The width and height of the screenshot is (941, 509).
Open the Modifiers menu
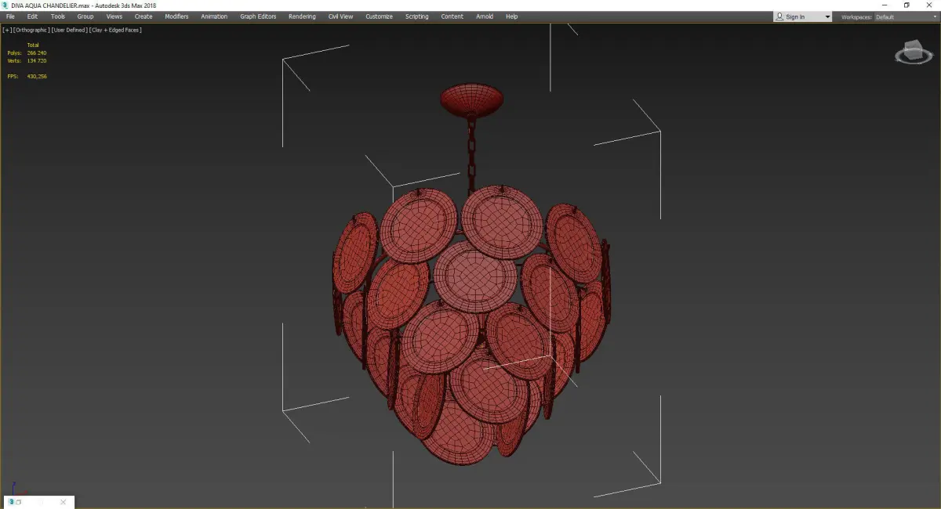coord(176,16)
